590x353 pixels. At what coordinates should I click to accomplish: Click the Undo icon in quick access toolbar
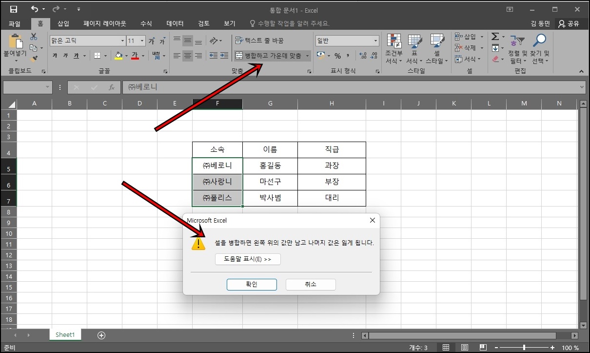pyautogui.click(x=34, y=9)
